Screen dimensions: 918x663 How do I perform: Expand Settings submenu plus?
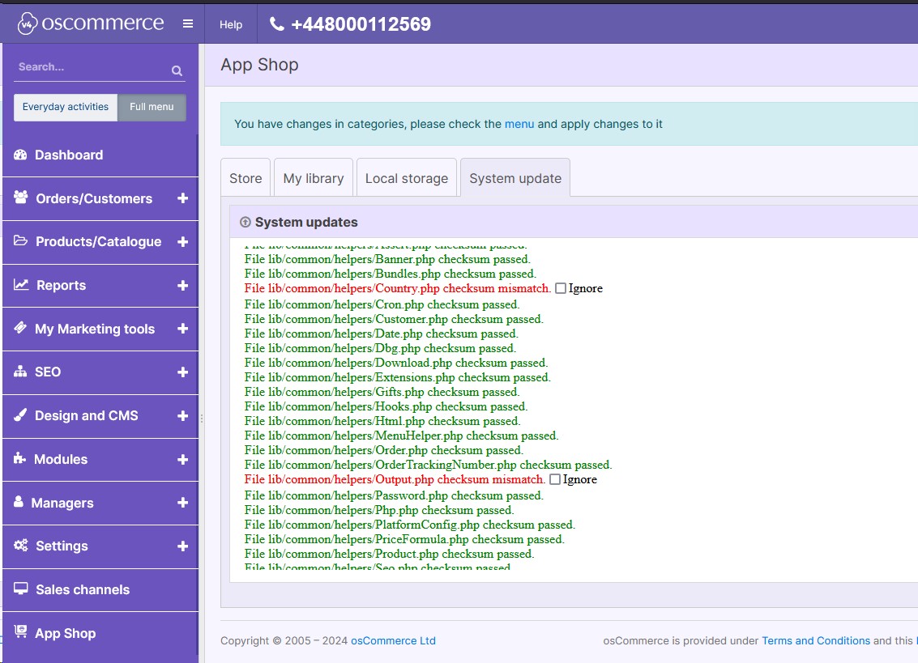coord(182,546)
